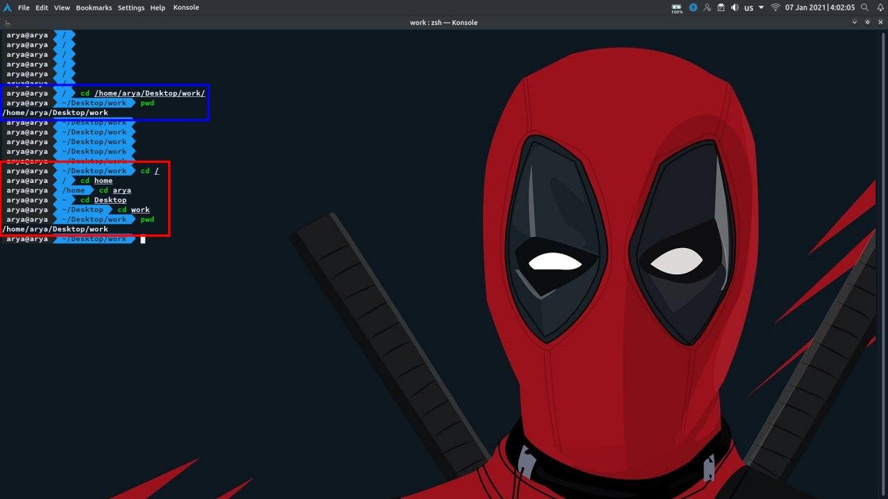This screenshot has height=499, width=888.
Task: Click the '/home' prompt directory segment
Action: pyautogui.click(x=74, y=190)
